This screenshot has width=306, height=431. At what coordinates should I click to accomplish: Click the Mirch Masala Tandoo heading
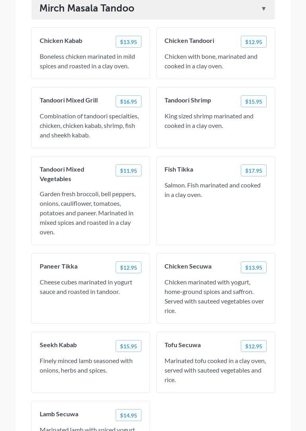point(87,8)
